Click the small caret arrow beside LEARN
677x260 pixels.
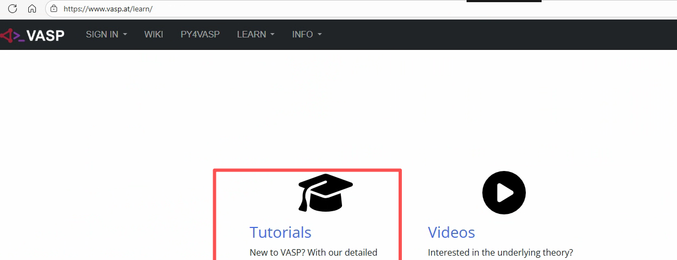pos(272,34)
